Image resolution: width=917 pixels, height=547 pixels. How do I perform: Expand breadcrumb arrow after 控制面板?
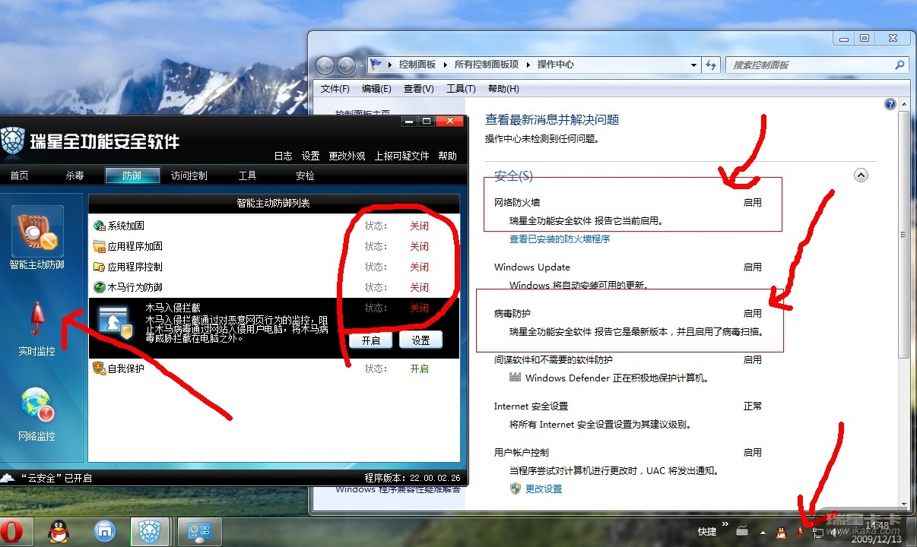coord(446,65)
